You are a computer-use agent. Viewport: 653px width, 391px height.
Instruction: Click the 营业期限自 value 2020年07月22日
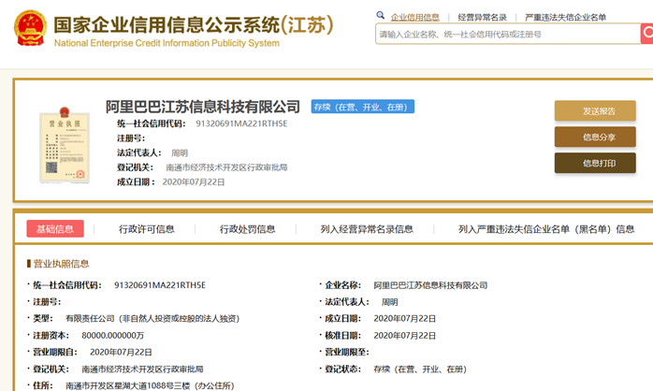pyautogui.click(x=121, y=353)
